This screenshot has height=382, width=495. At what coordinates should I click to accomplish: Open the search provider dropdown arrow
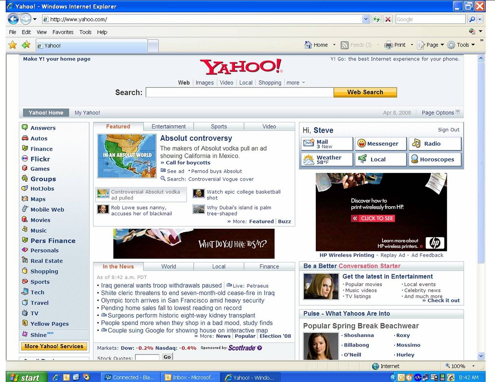(480, 19)
